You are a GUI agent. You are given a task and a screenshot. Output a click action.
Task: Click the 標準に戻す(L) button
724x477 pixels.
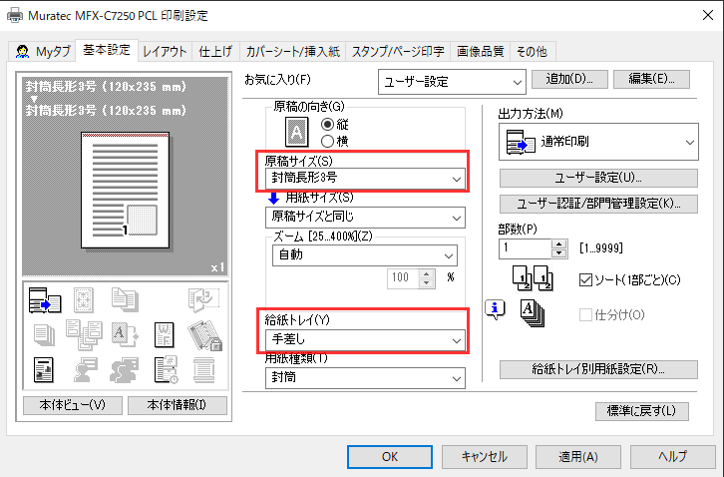pos(642,411)
